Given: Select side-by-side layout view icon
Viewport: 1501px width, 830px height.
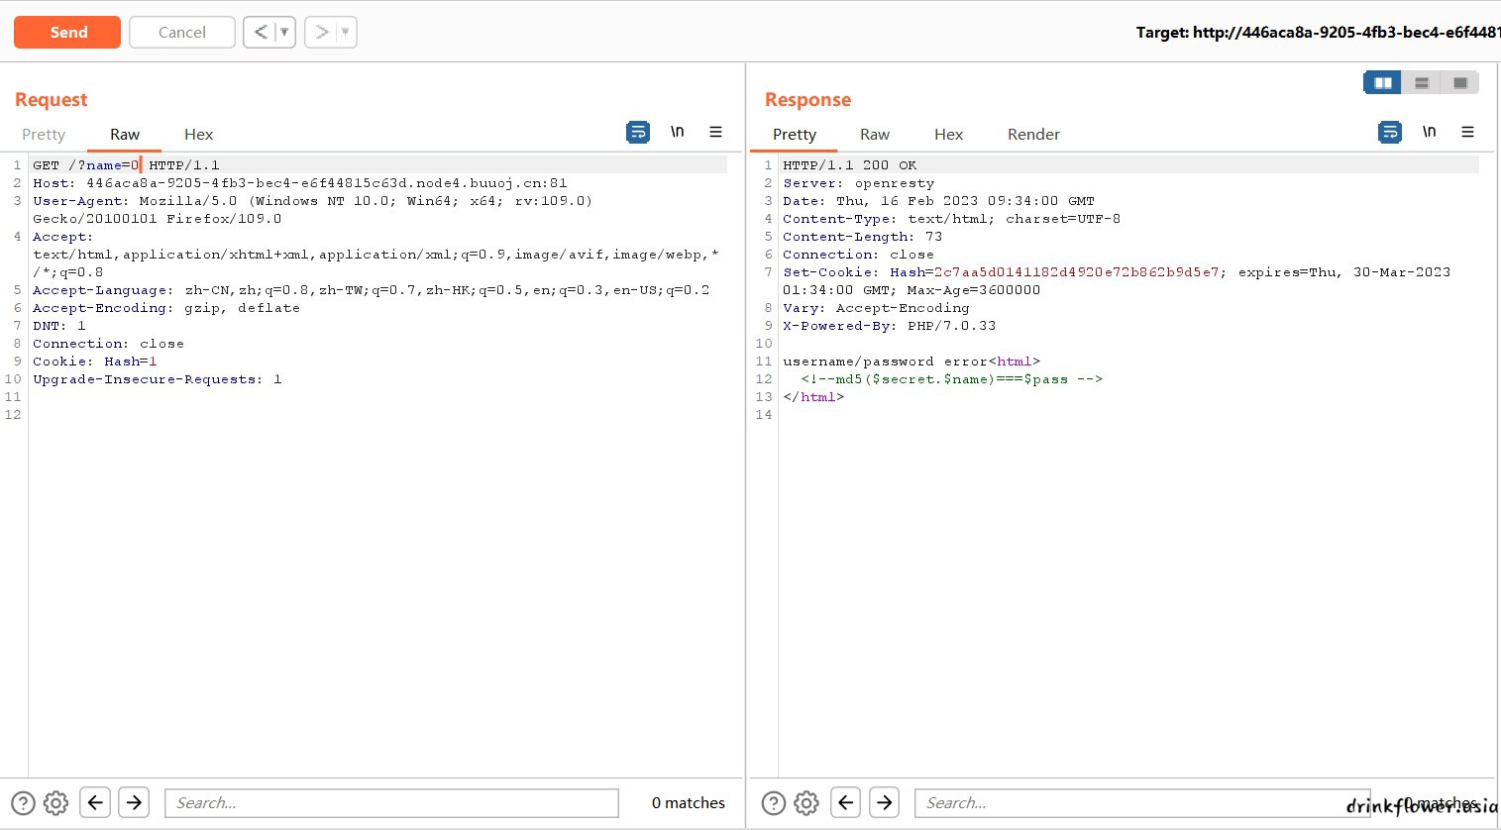Looking at the screenshot, I should point(1382,82).
